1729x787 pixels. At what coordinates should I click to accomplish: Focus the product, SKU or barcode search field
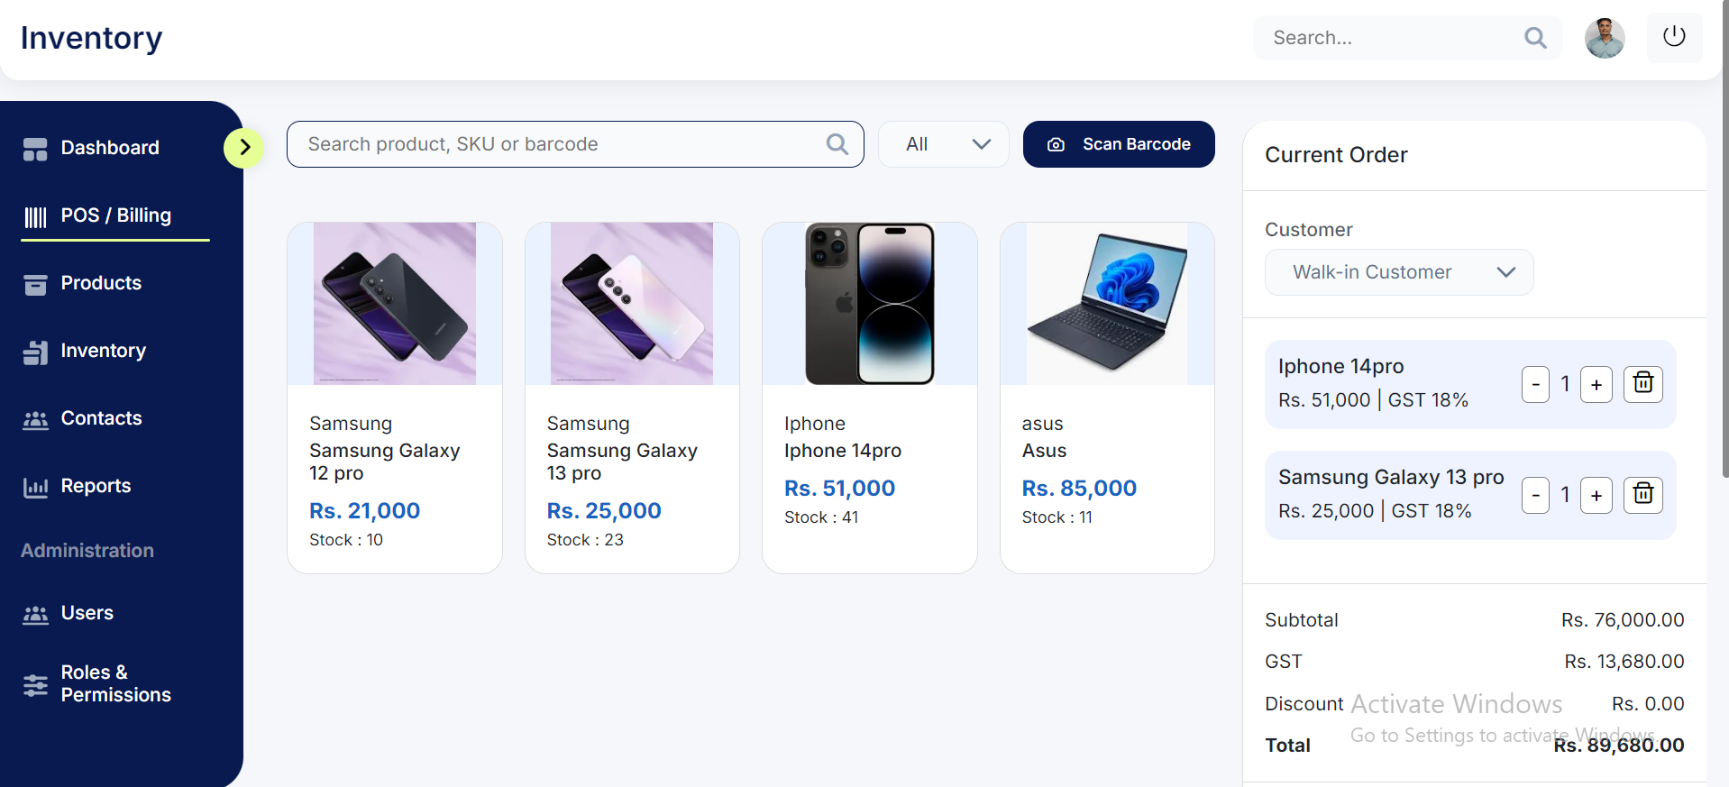point(575,144)
